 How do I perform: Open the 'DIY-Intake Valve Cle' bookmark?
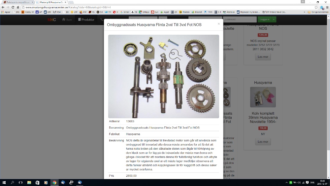(274, 12)
